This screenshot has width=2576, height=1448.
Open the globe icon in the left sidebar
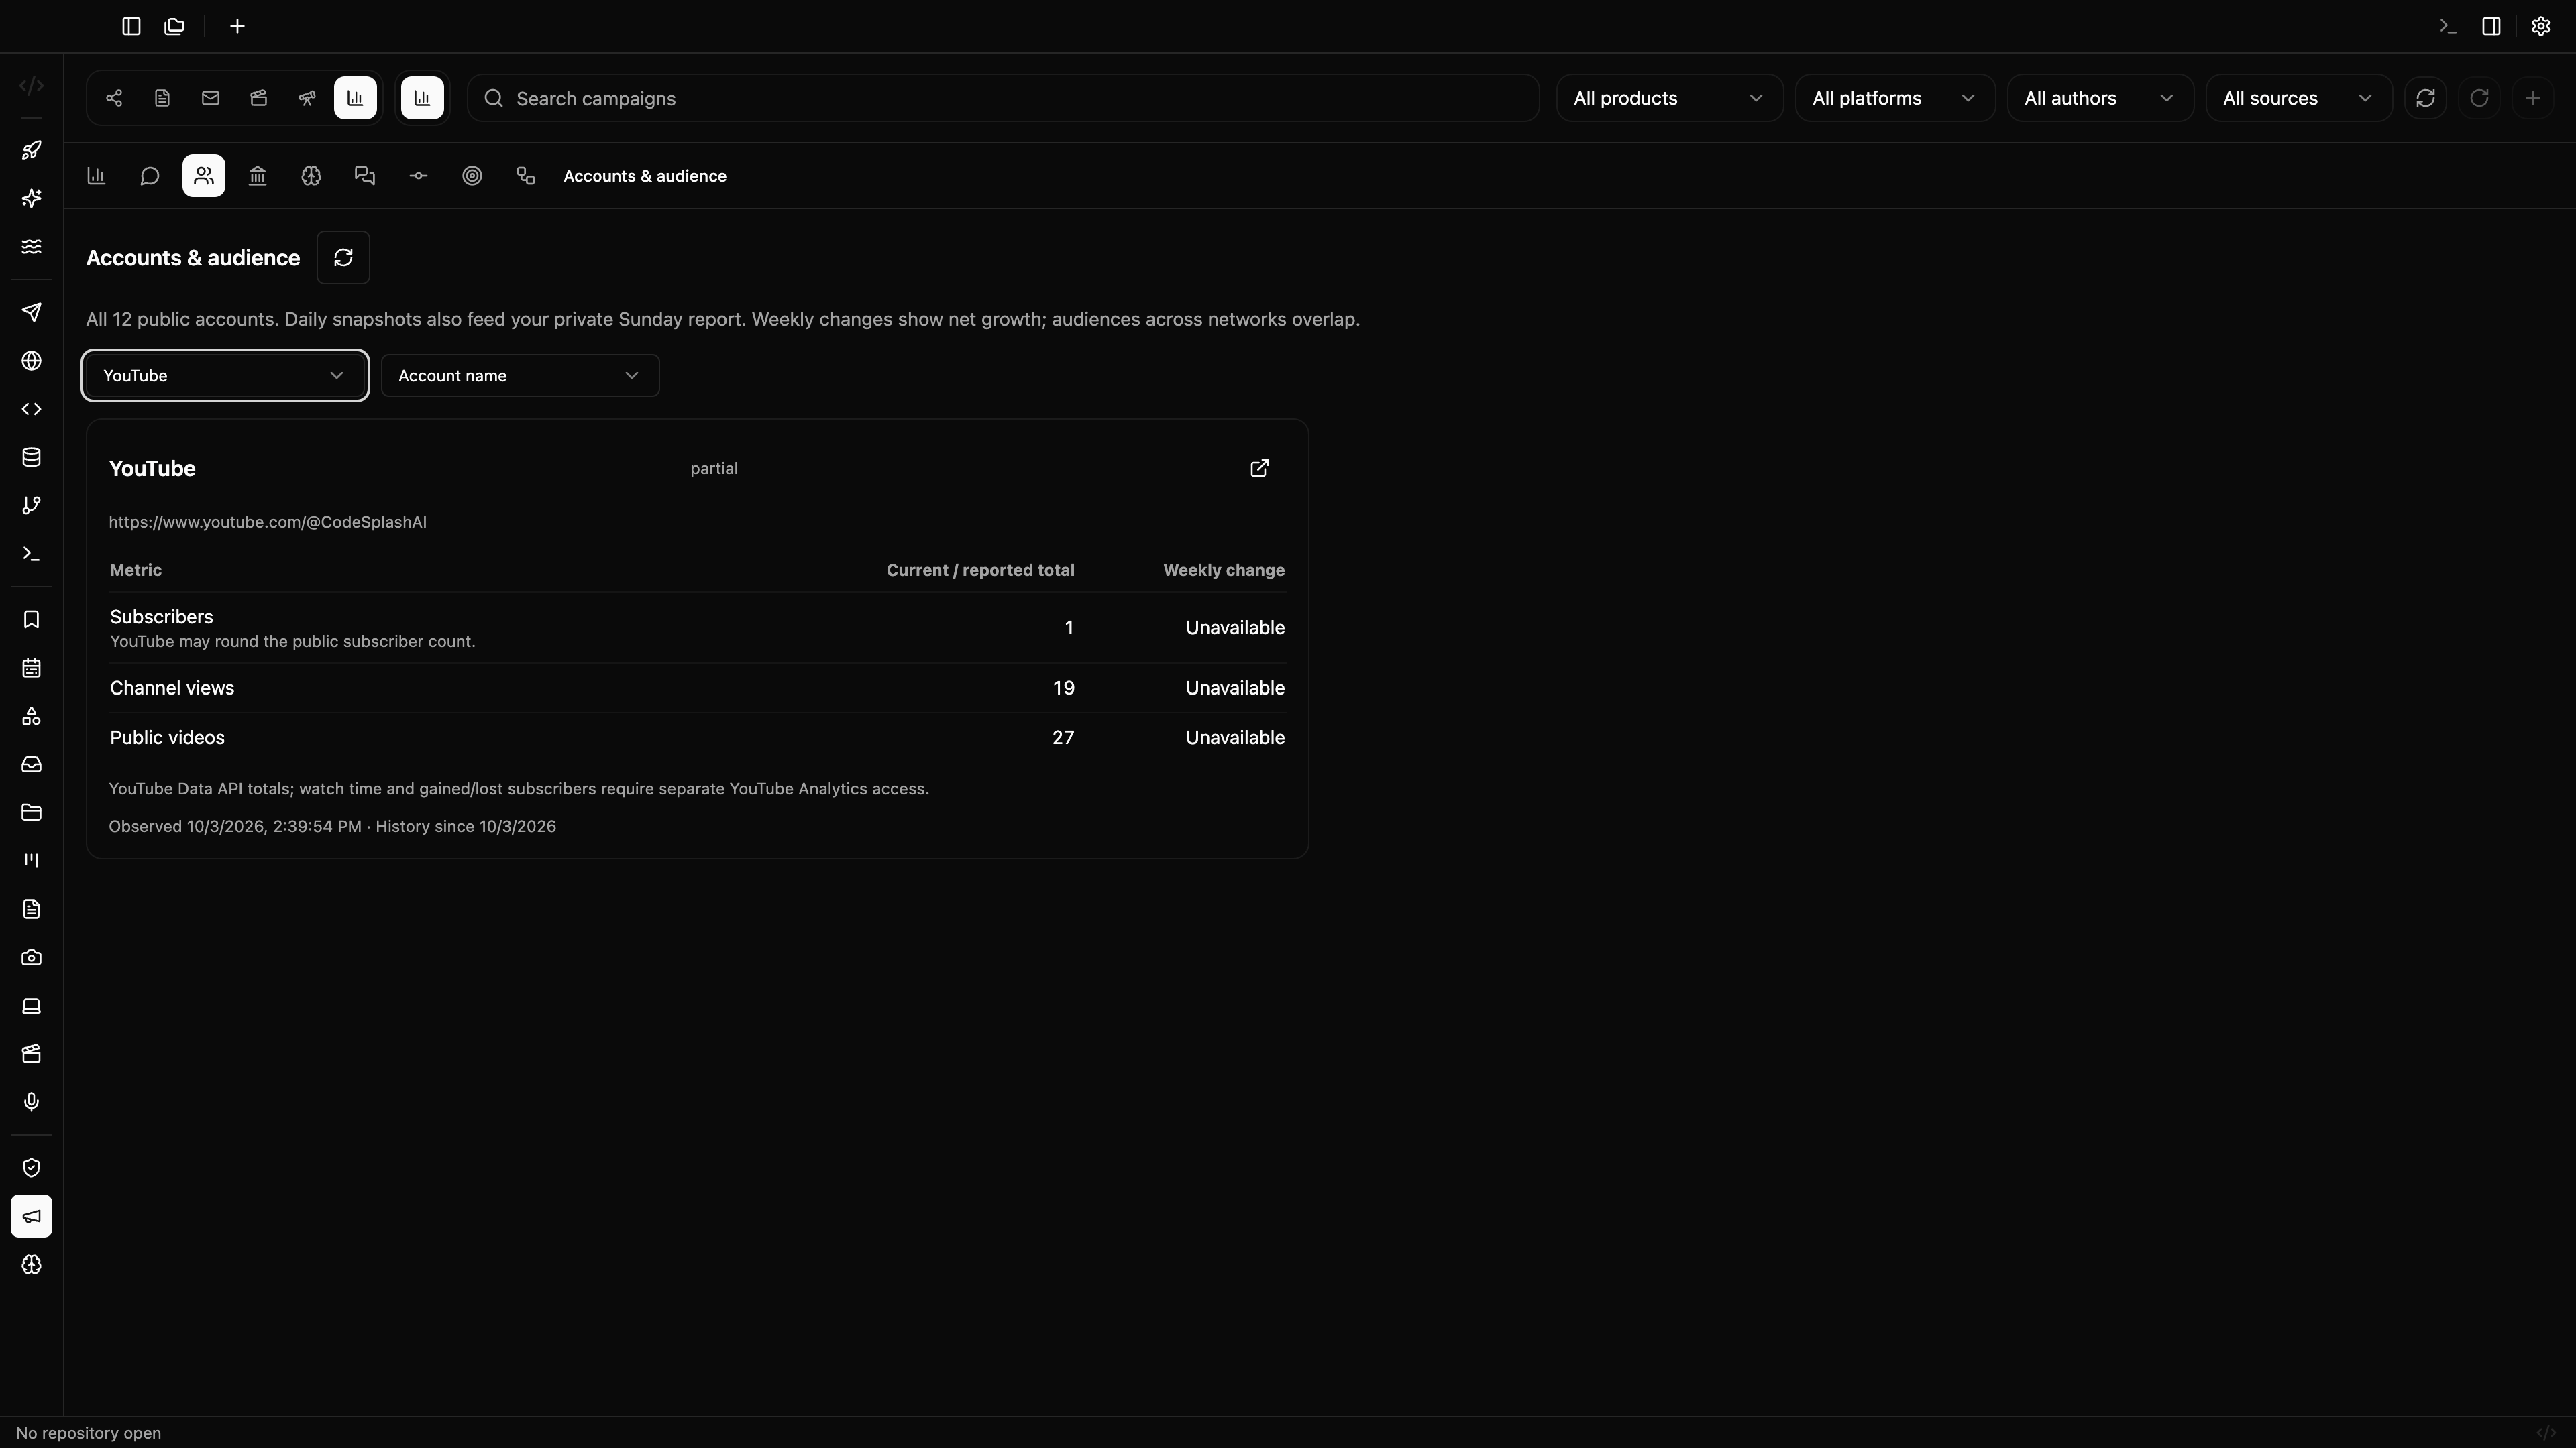pos(32,361)
